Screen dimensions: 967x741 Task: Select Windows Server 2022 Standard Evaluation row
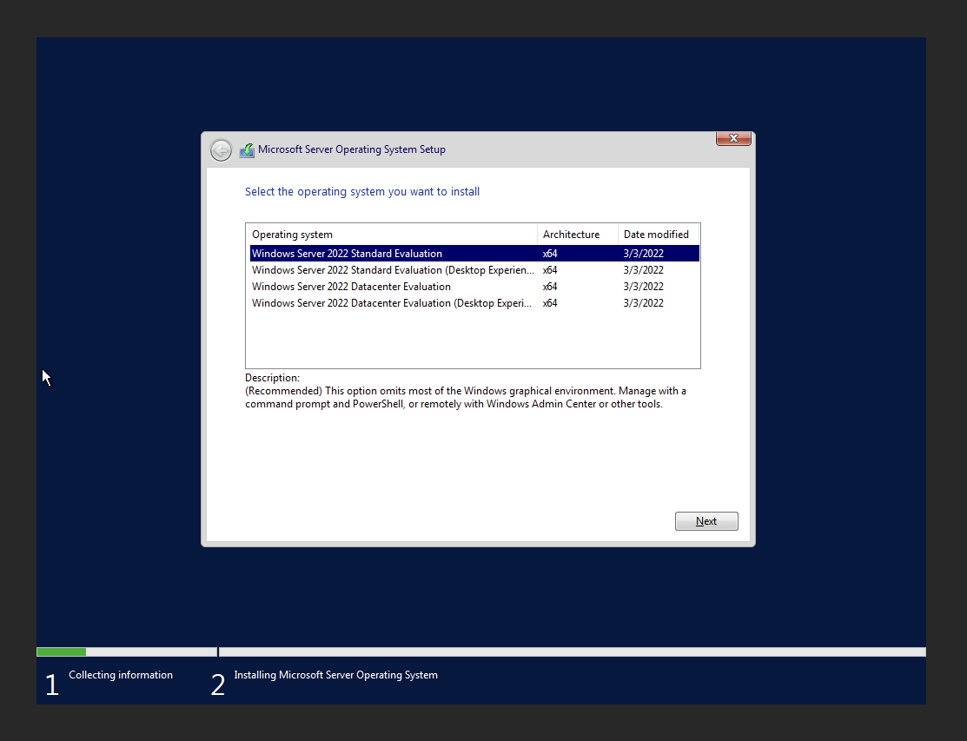(x=475, y=254)
